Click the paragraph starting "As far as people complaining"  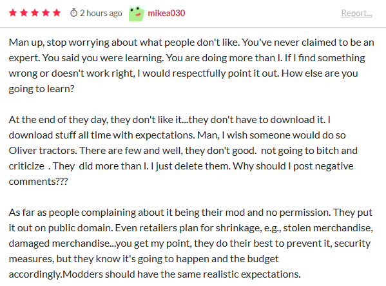point(191,243)
